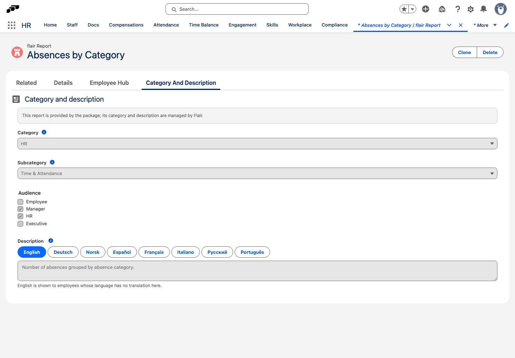515x358 pixels.
Task: Open the Setup gear icon
Action: (471, 9)
